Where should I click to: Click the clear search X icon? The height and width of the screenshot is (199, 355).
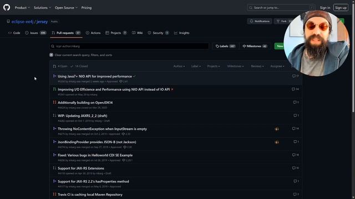(52, 55)
